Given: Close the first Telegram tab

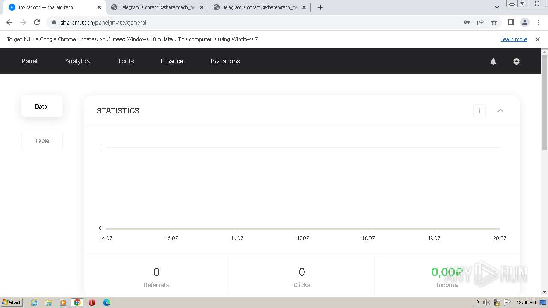Looking at the screenshot, I should click(x=202, y=7).
